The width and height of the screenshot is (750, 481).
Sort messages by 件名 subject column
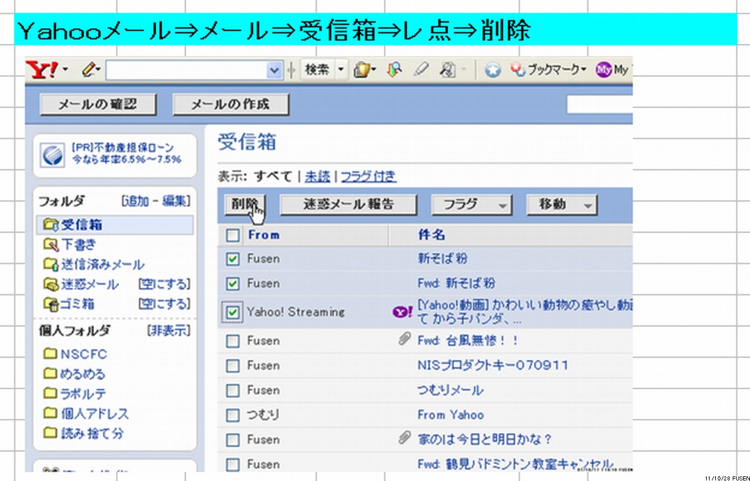click(432, 235)
